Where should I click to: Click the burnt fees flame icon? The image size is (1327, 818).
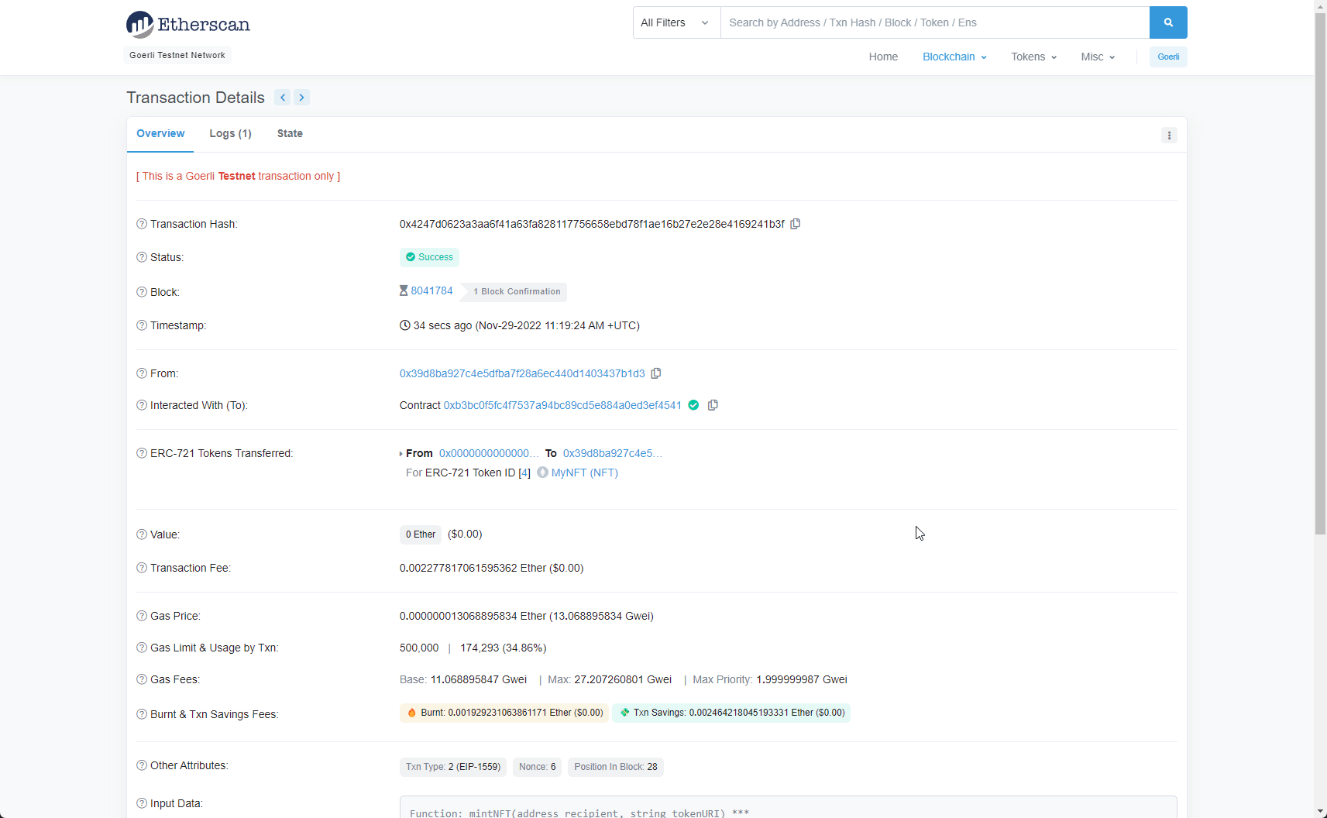411,713
